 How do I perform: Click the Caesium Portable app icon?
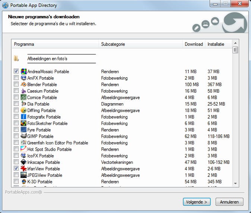coord(24,91)
